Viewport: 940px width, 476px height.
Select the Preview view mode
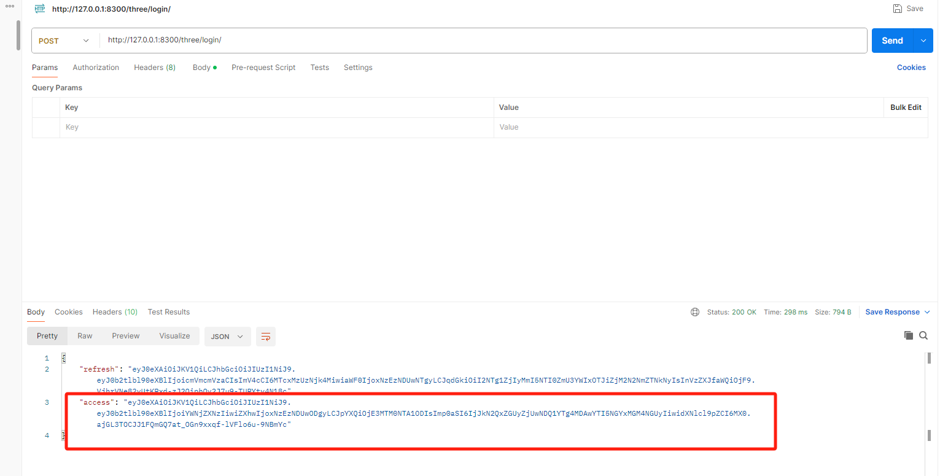tap(126, 336)
